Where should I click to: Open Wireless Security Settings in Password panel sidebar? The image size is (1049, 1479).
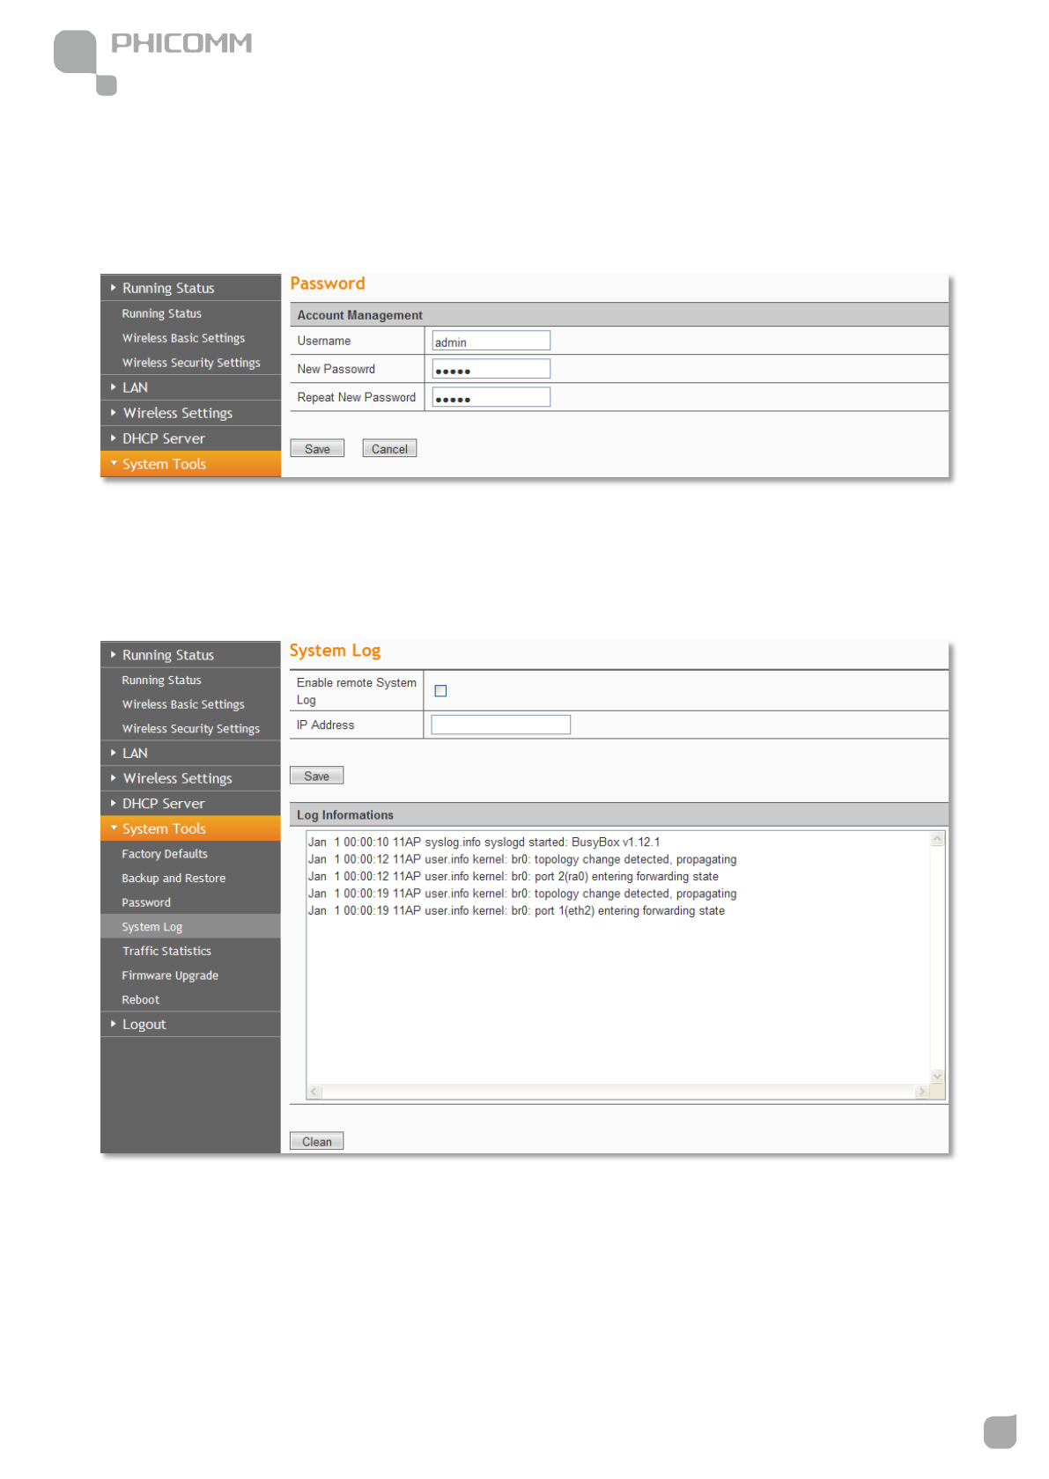pyautogui.click(x=190, y=363)
